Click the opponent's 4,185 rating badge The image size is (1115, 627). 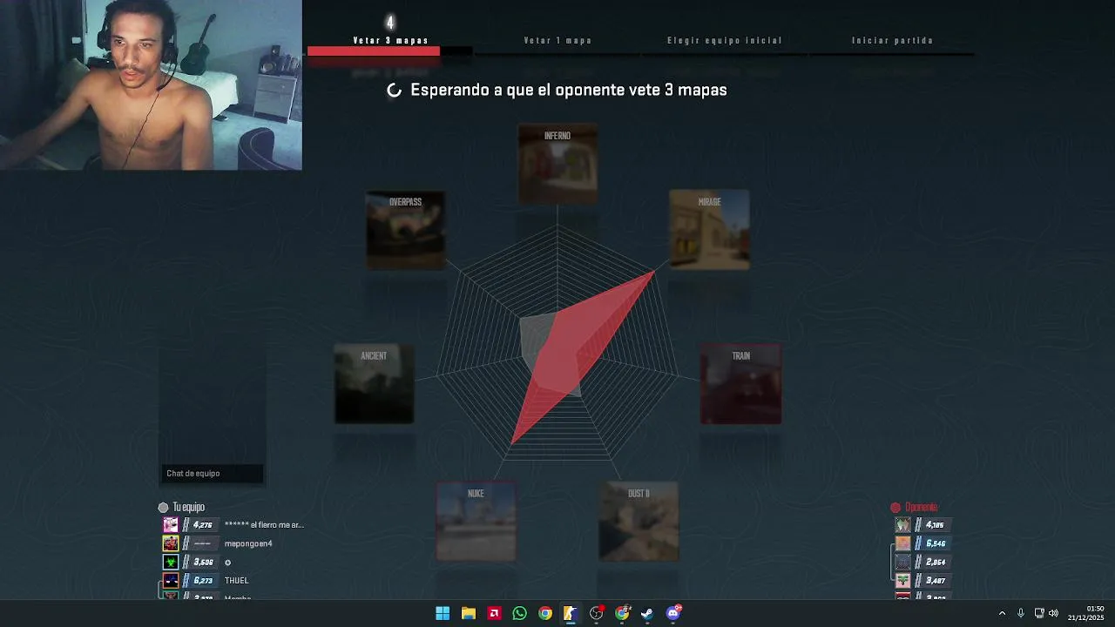click(932, 525)
